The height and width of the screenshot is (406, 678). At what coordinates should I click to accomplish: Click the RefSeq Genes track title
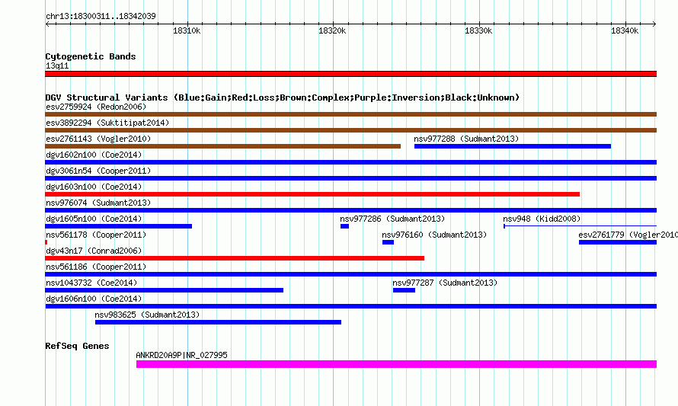click(x=77, y=346)
